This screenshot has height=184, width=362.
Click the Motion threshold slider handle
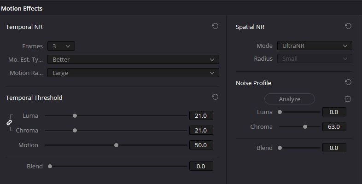tap(116, 145)
